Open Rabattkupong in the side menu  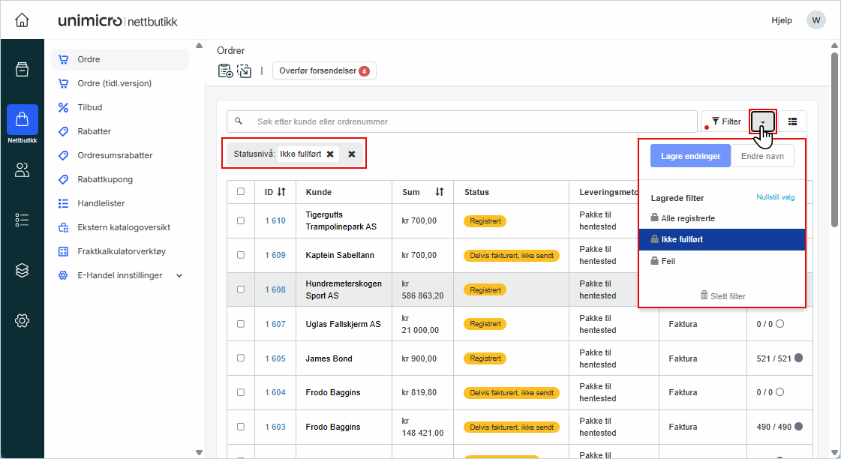click(x=105, y=179)
